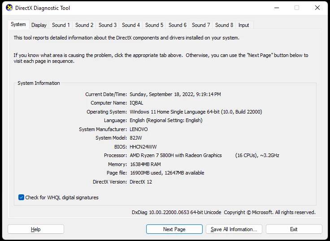Close the DirectX Diagnostic Tool window

click(x=317, y=8)
